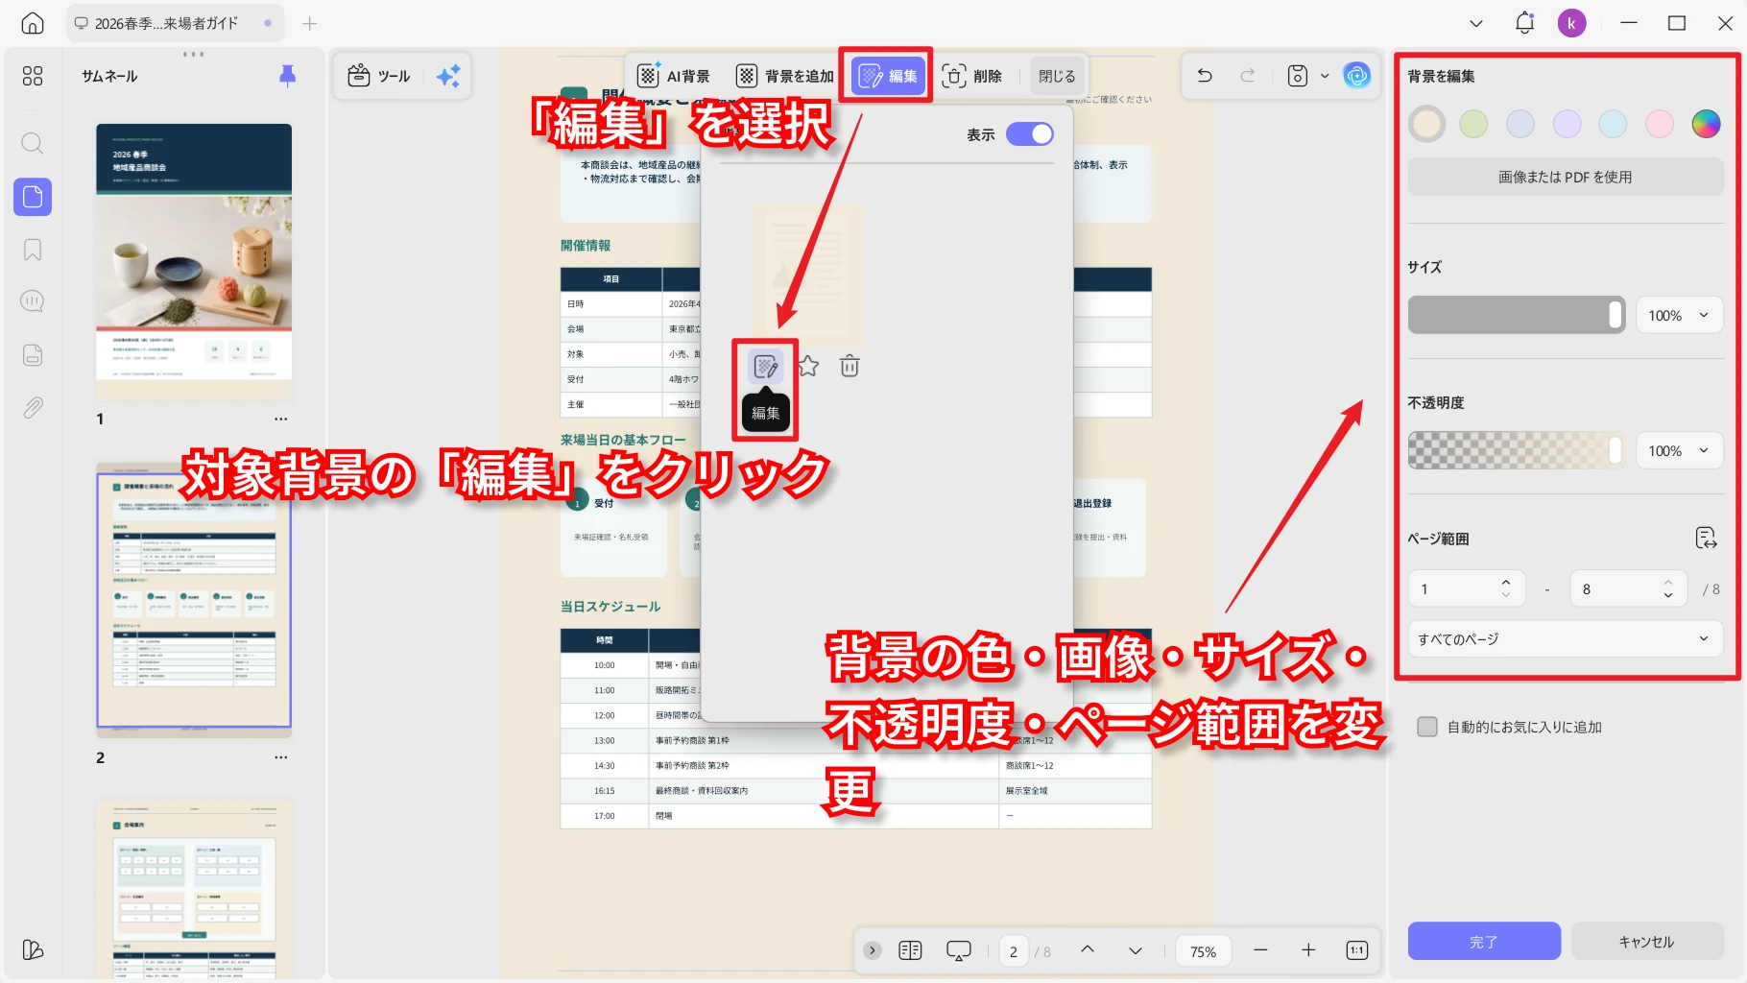Open more options for page 2
This screenshot has width=1747, height=983.
pyautogui.click(x=280, y=757)
